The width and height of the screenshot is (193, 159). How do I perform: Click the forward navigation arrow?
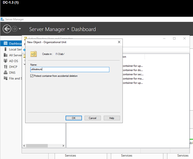pos(14,29)
